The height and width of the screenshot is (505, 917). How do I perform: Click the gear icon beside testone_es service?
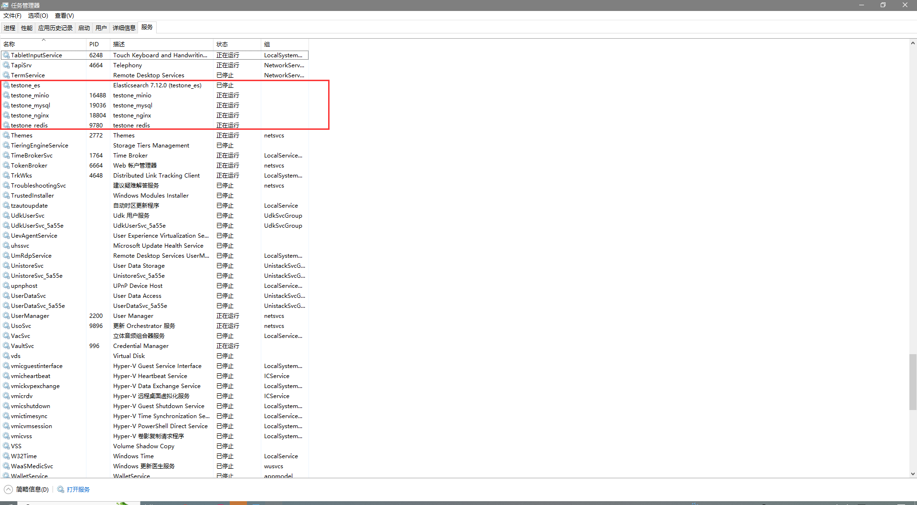6,85
